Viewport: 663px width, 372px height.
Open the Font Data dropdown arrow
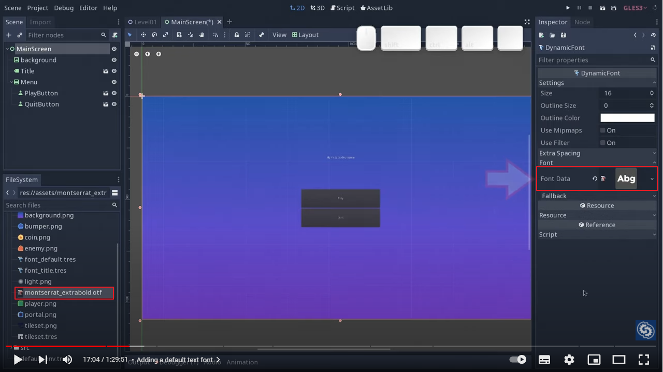pos(652,178)
